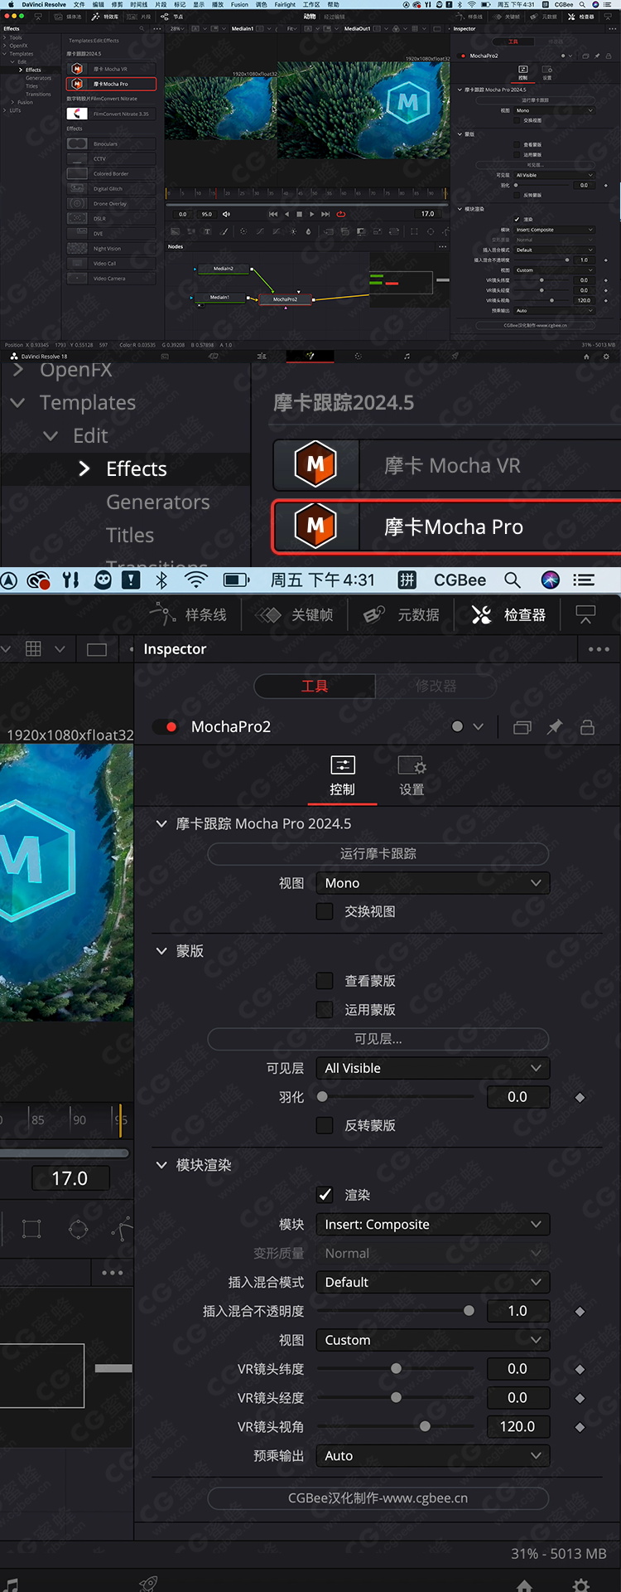Enable the enlarged 交换视图 checkbox
This screenshot has height=1592, width=621.
(x=325, y=911)
